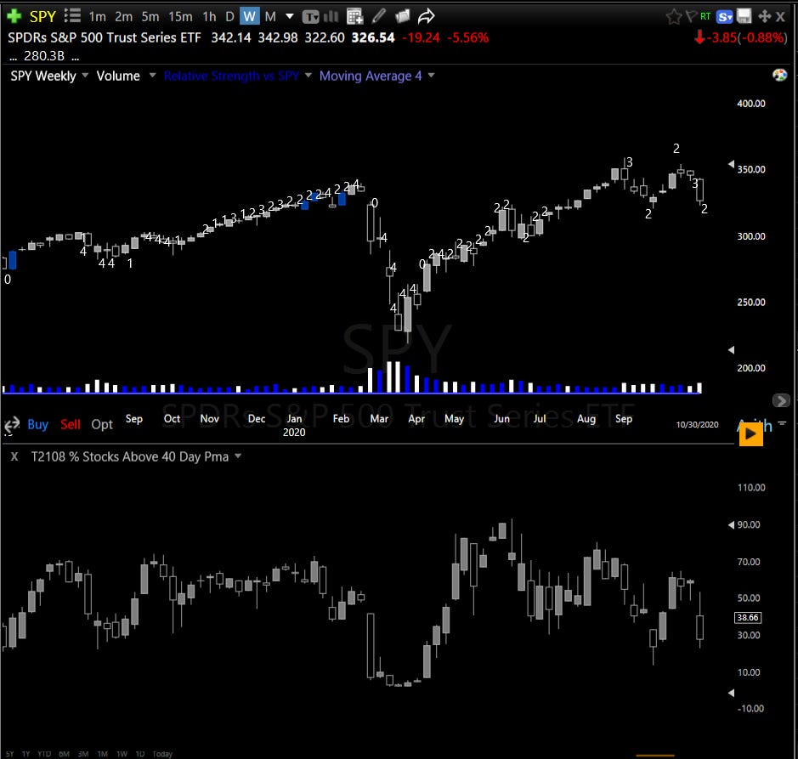Screen dimensions: 798x759
Task: Set chart range to 1D
Action: coord(140,754)
